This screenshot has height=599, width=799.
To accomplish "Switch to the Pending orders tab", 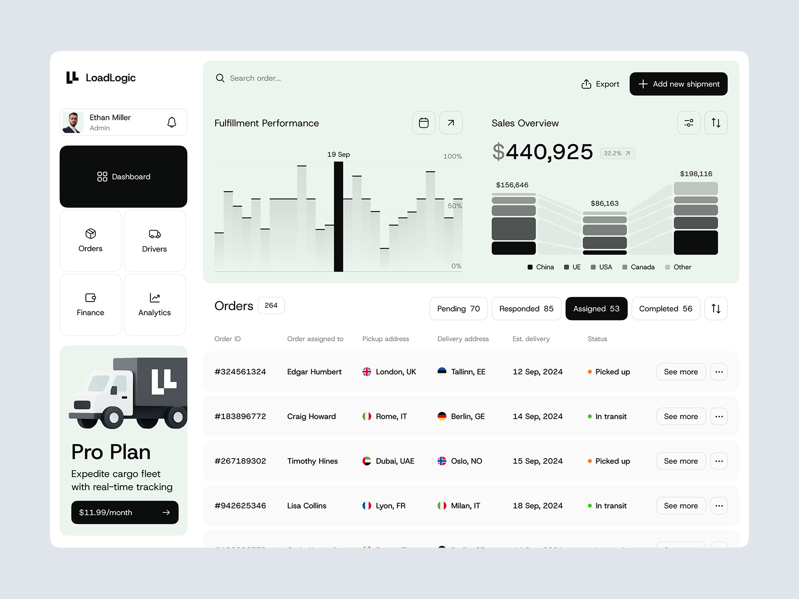I will pos(458,308).
